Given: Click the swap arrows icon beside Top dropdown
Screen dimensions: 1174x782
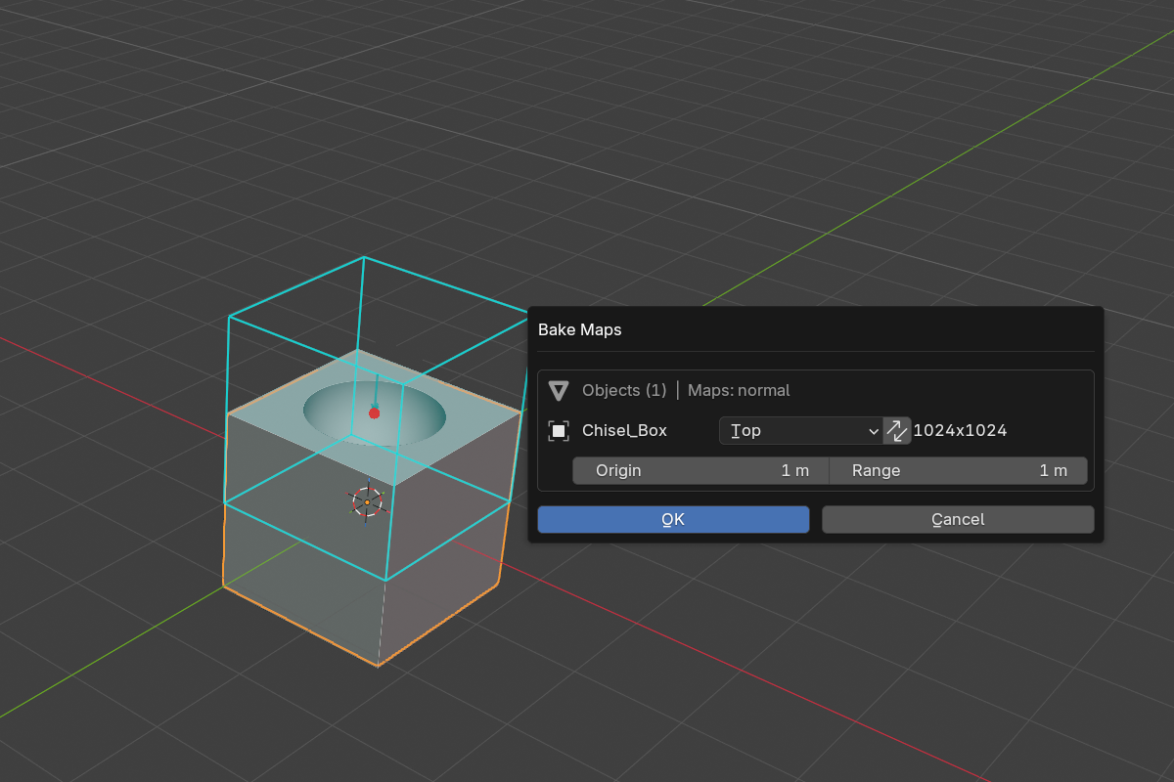Looking at the screenshot, I should (x=897, y=431).
